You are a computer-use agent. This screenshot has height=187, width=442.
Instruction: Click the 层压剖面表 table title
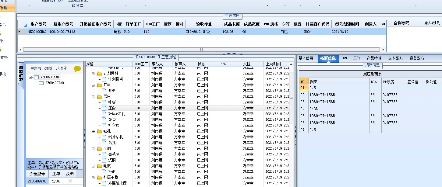click(x=373, y=74)
